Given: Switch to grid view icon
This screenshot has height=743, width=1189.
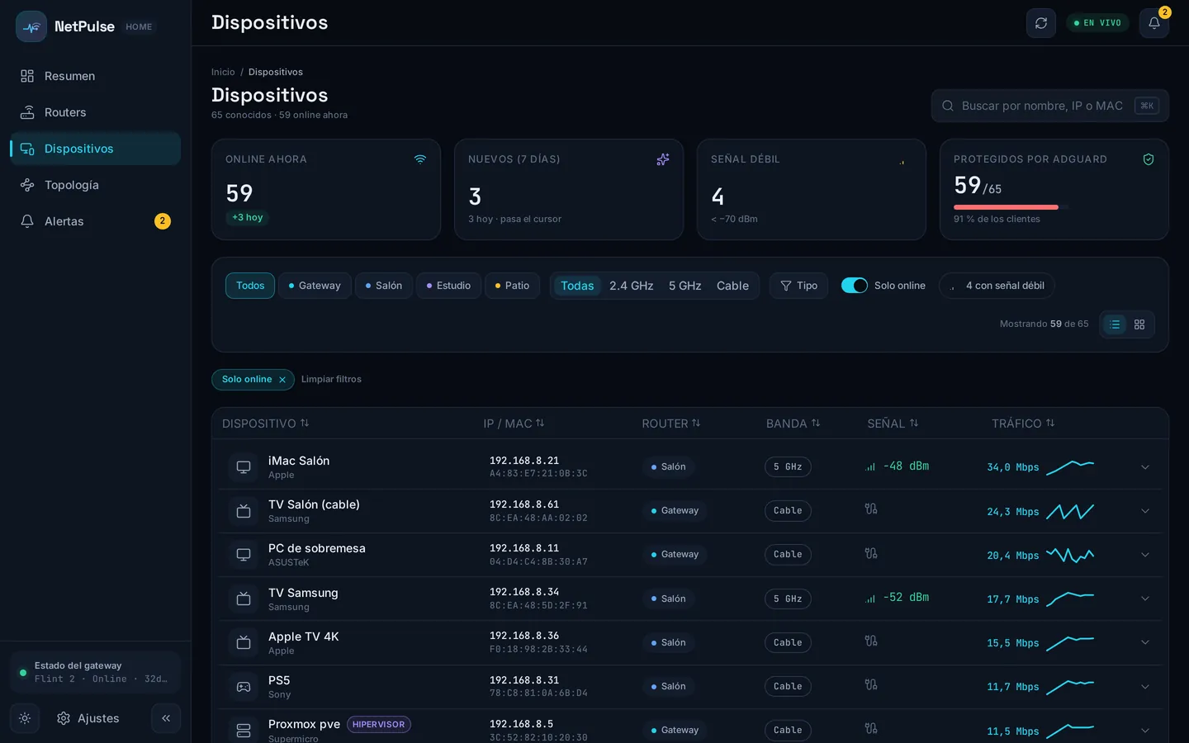Looking at the screenshot, I should [1139, 324].
